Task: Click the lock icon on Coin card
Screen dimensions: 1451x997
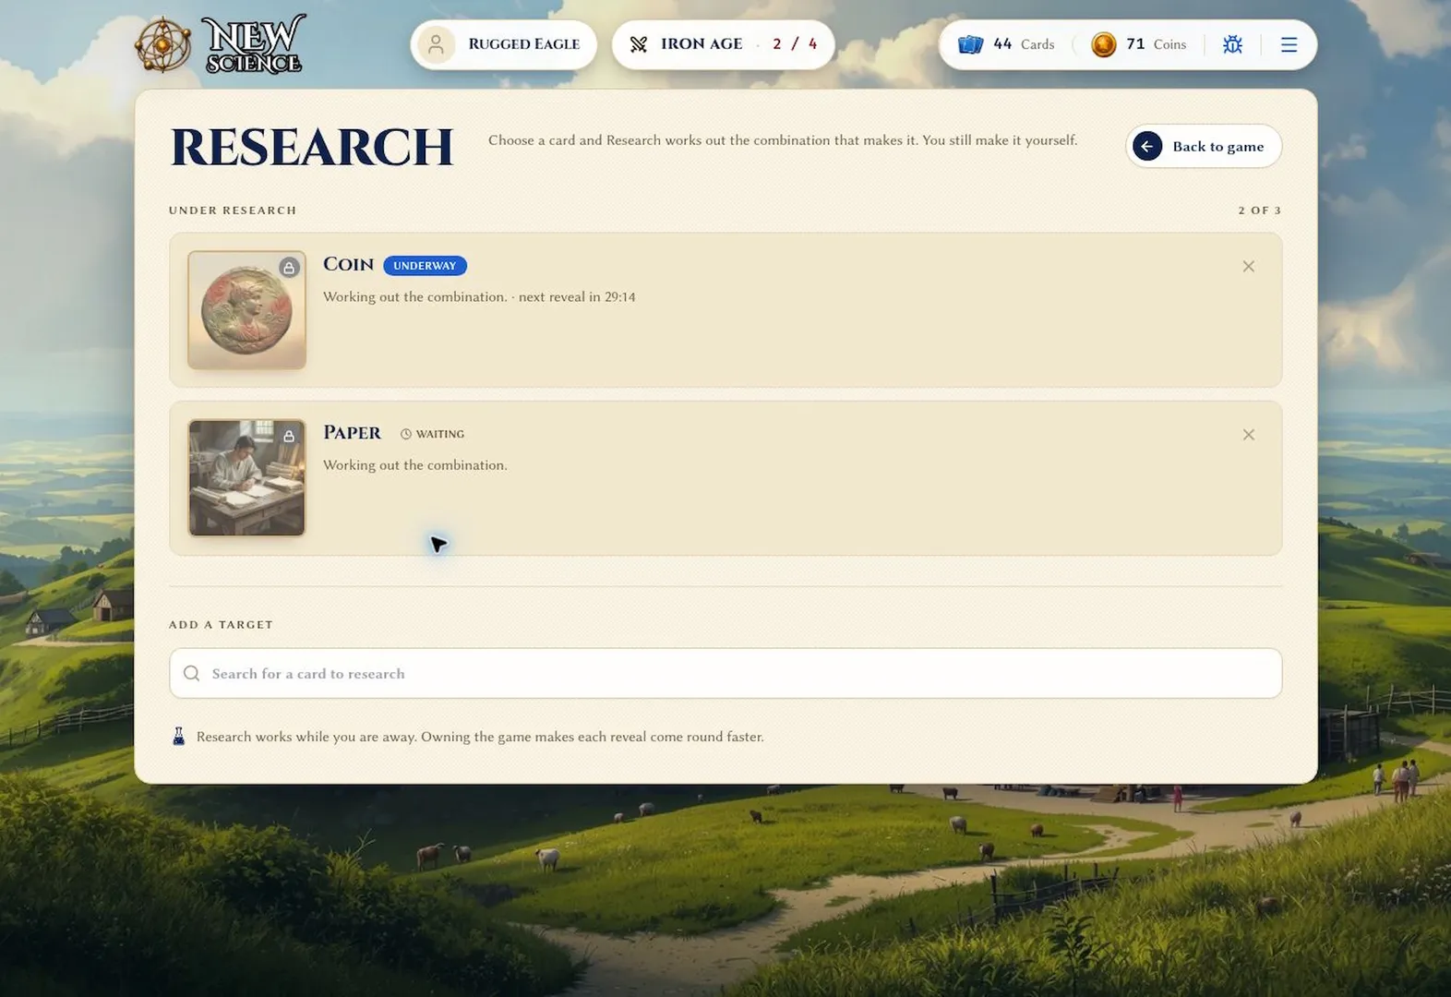Action: pos(289,268)
